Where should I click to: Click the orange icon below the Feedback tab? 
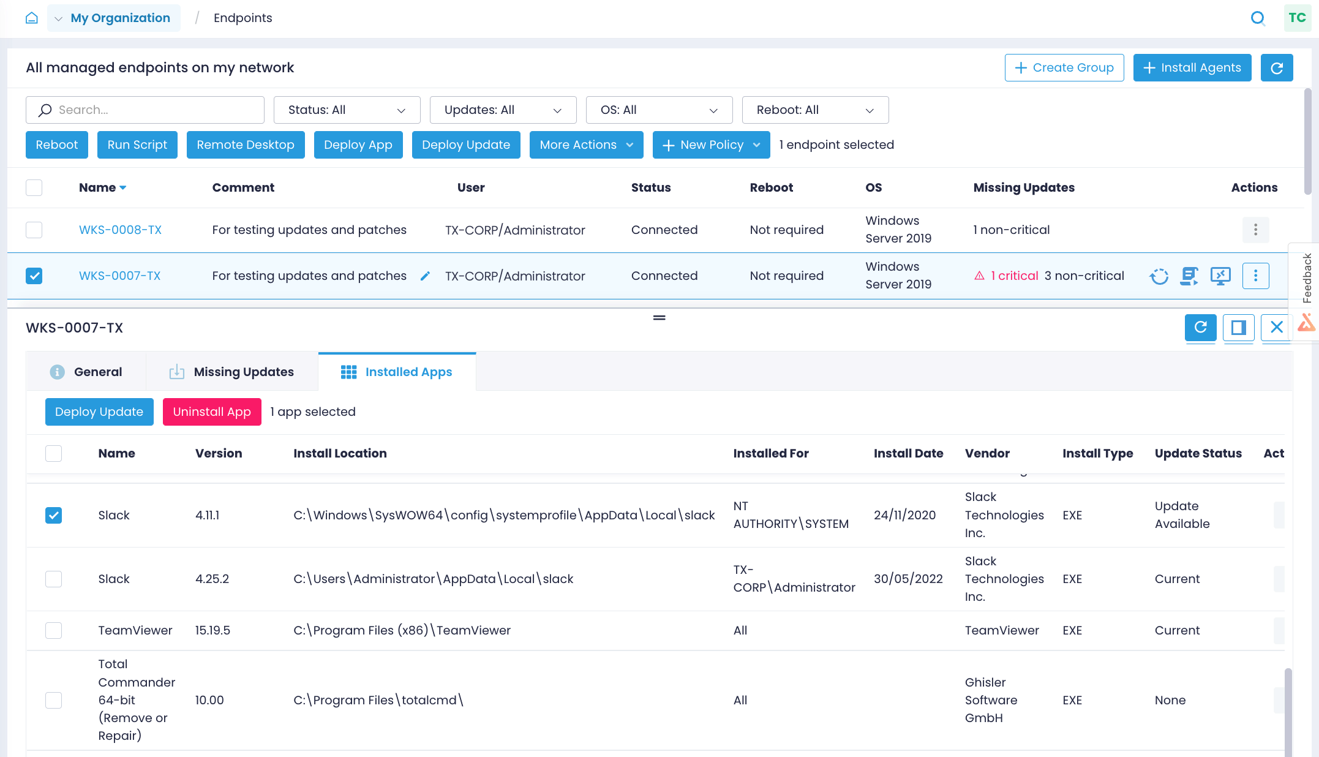1306,322
